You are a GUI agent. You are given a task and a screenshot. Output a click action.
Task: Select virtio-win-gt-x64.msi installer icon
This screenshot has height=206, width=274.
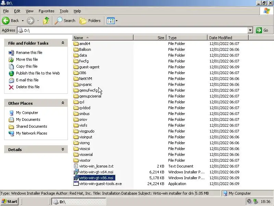click(76, 172)
